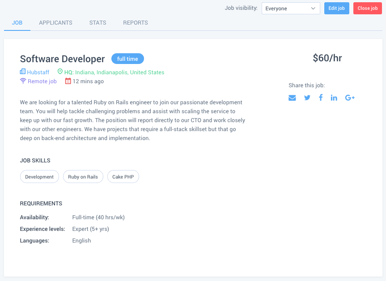The height and width of the screenshot is (281, 386).
Task: Click the Edit job button
Action: pyautogui.click(x=336, y=9)
